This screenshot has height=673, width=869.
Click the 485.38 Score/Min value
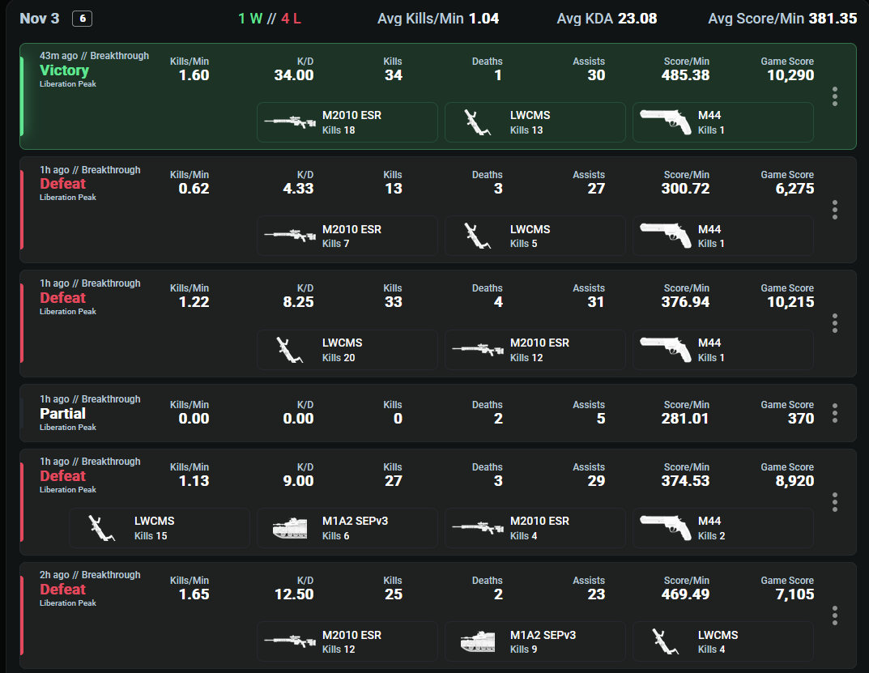685,75
